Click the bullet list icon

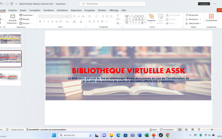(x=90, y=16)
